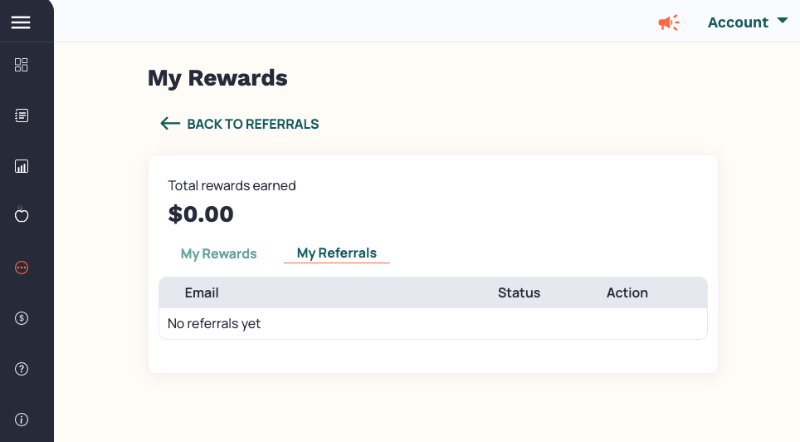Open the list document sidebar icon
The width and height of the screenshot is (800, 442).
pyautogui.click(x=22, y=115)
